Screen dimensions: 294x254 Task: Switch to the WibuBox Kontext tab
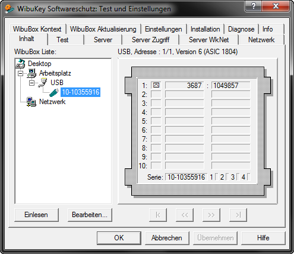tap(37, 29)
